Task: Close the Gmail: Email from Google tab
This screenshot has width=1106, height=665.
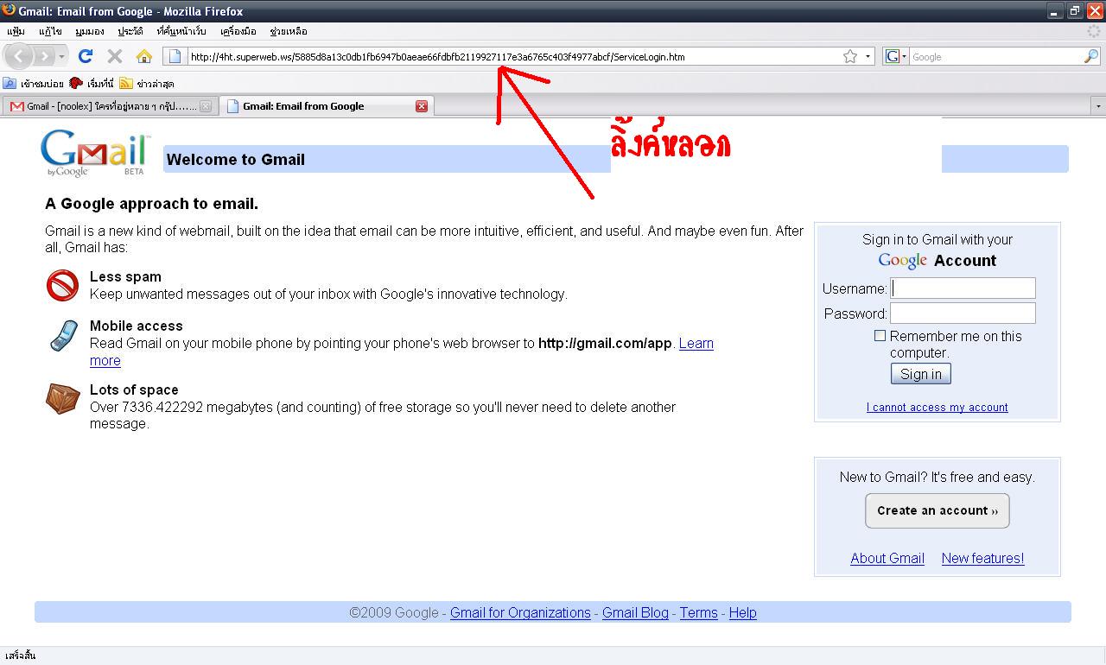Action: 422,106
